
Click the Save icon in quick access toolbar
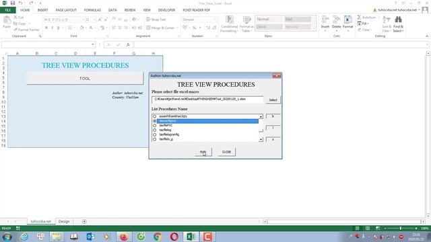[x=13, y=3]
